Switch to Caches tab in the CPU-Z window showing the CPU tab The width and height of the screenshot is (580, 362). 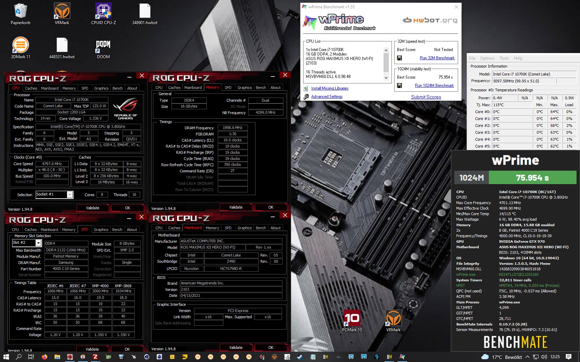coord(31,88)
